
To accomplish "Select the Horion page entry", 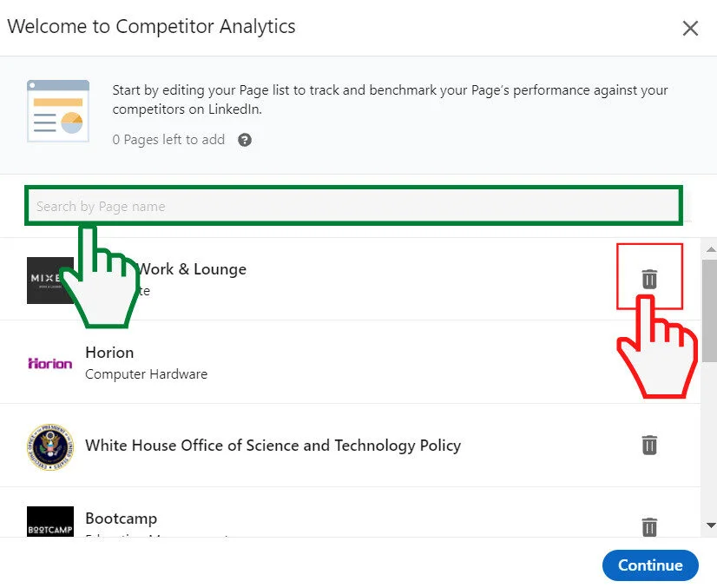I will point(347,362).
